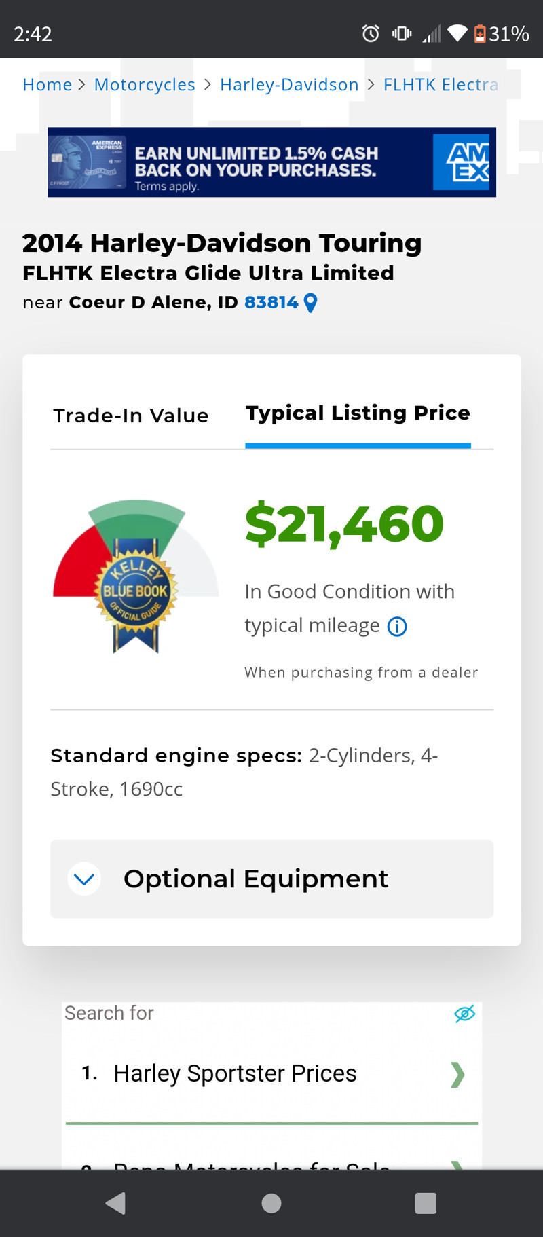The image size is (543, 1237).
Task: Tap the location pin icon next to 83814
Action: click(x=310, y=303)
